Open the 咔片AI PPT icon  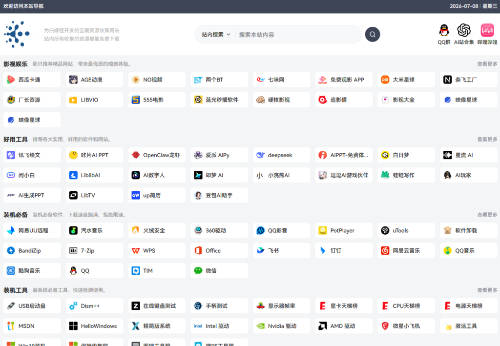click(x=73, y=155)
